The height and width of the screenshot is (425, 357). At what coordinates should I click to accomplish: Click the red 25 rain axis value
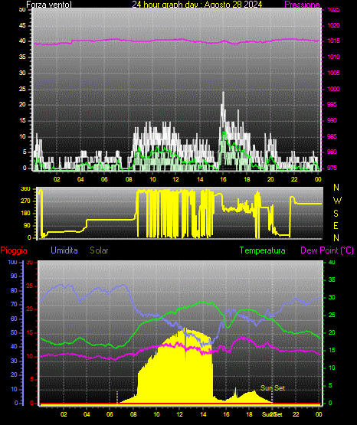click(29, 286)
